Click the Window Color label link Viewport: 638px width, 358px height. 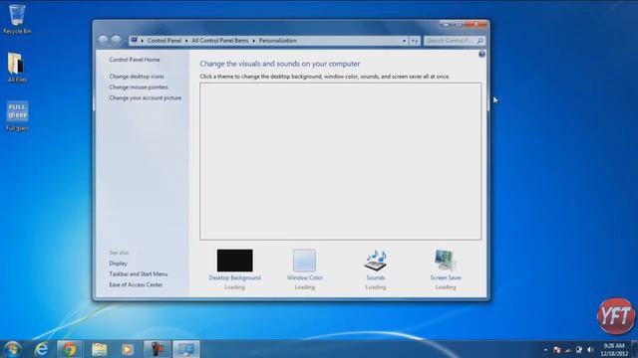305,278
